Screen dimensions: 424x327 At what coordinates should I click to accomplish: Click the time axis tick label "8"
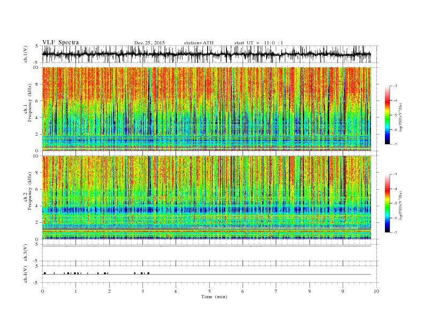[309, 291]
